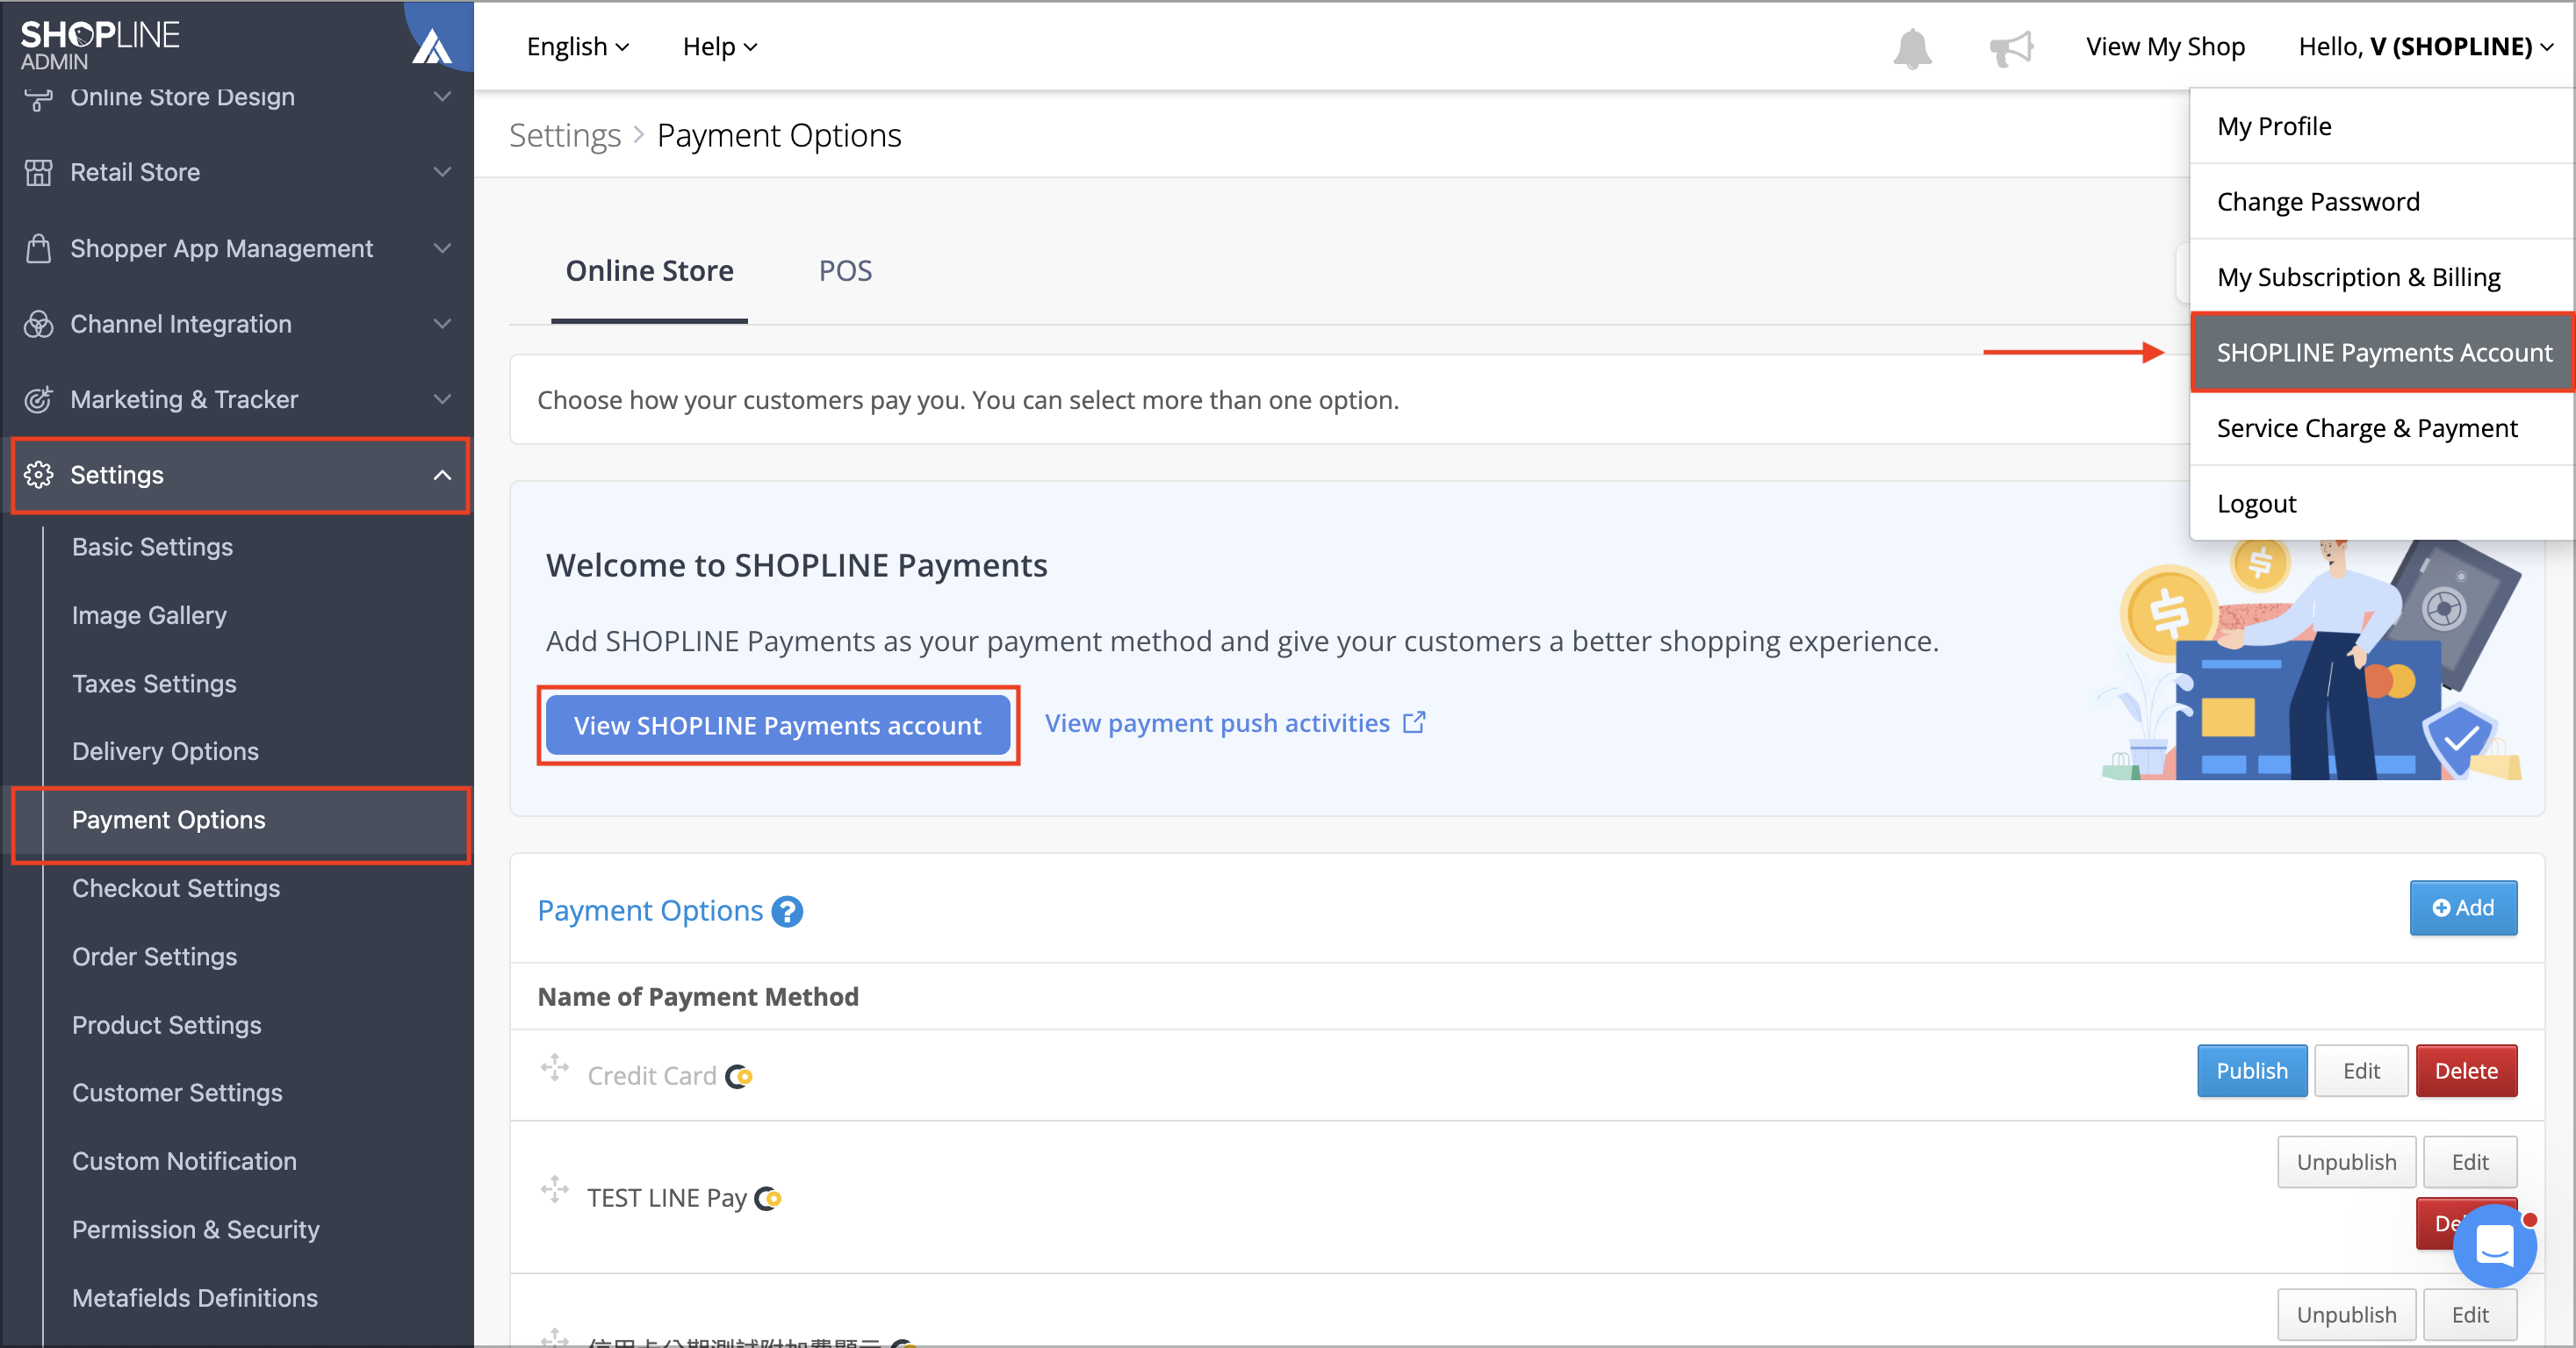This screenshot has width=2576, height=1348.
Task: Open My Subscription & Billing
Action: pyautogui.click(x=2382, y=276)
